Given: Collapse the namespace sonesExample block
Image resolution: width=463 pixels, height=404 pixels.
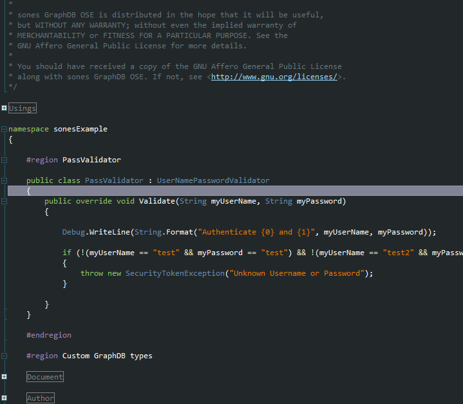Looking at the screenshot, I should click(4, 129).
